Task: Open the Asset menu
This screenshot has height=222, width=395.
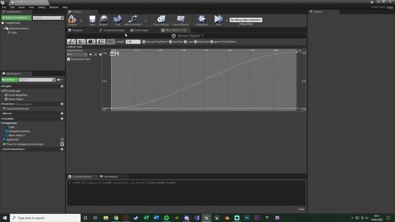Action: click(x=22, y=7)
